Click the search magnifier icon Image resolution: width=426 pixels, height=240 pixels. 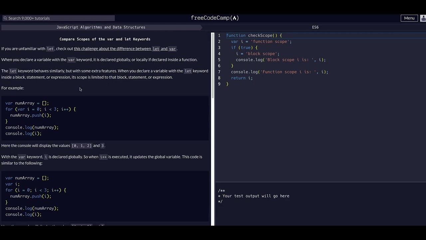tap(5, 18)
